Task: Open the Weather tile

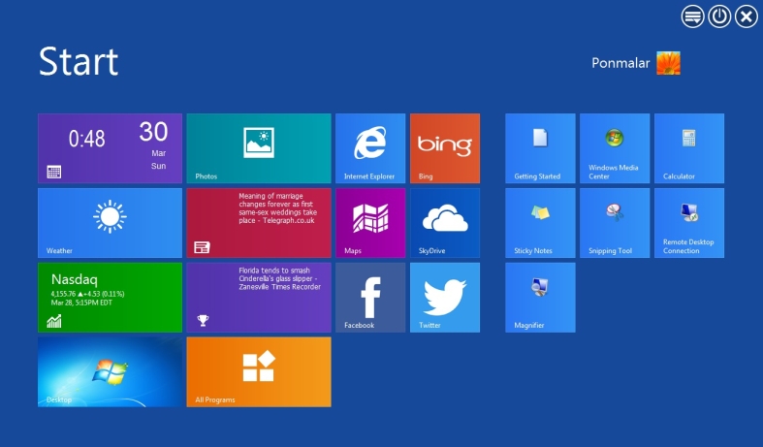Action: click(x=110, y=223)
